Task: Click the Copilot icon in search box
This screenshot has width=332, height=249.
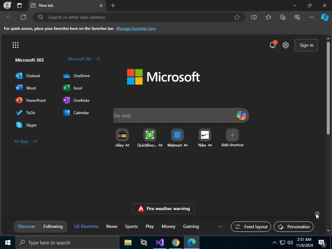Action: coord(241,115)
